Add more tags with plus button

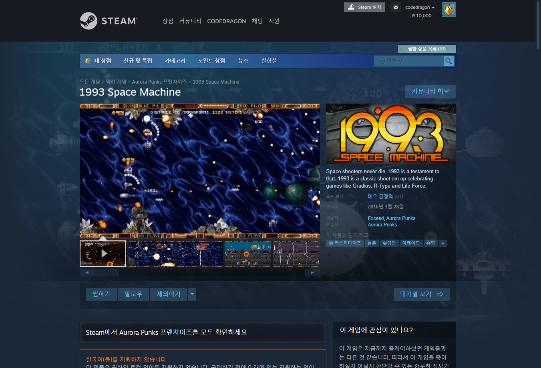(x=442, y=243)
